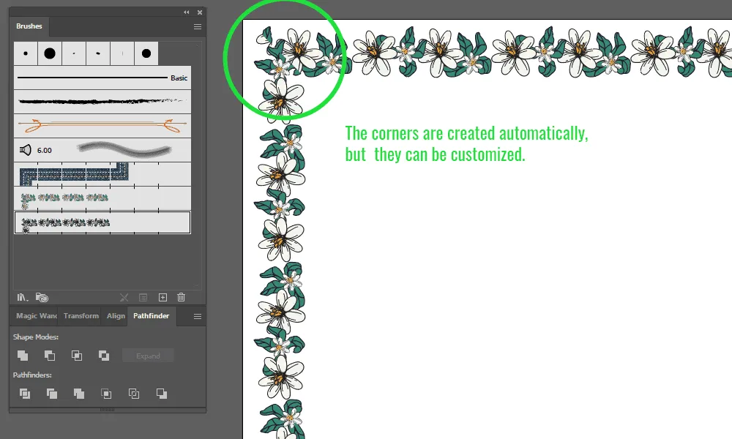Switch to the Transform tab

pos(81,316)
